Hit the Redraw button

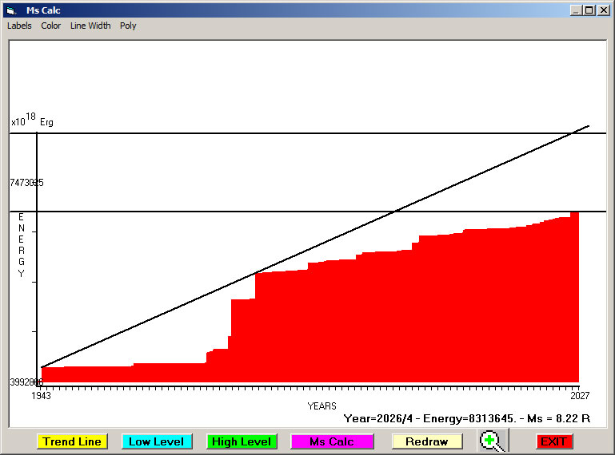(x=426, y=441)
